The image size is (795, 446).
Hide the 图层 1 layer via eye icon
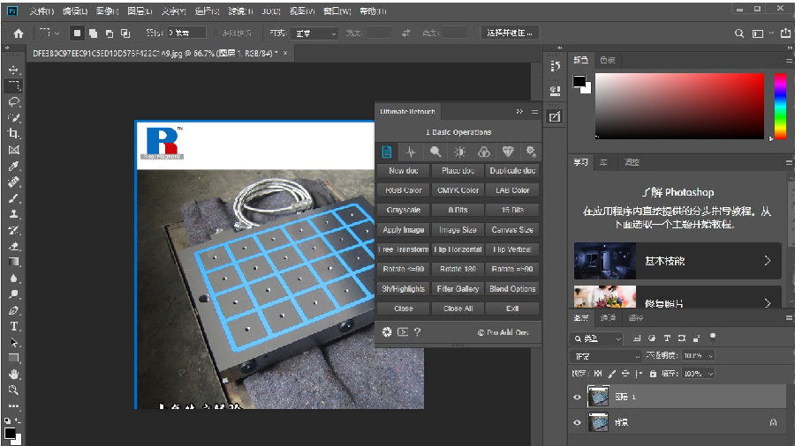tap(577, 397)
